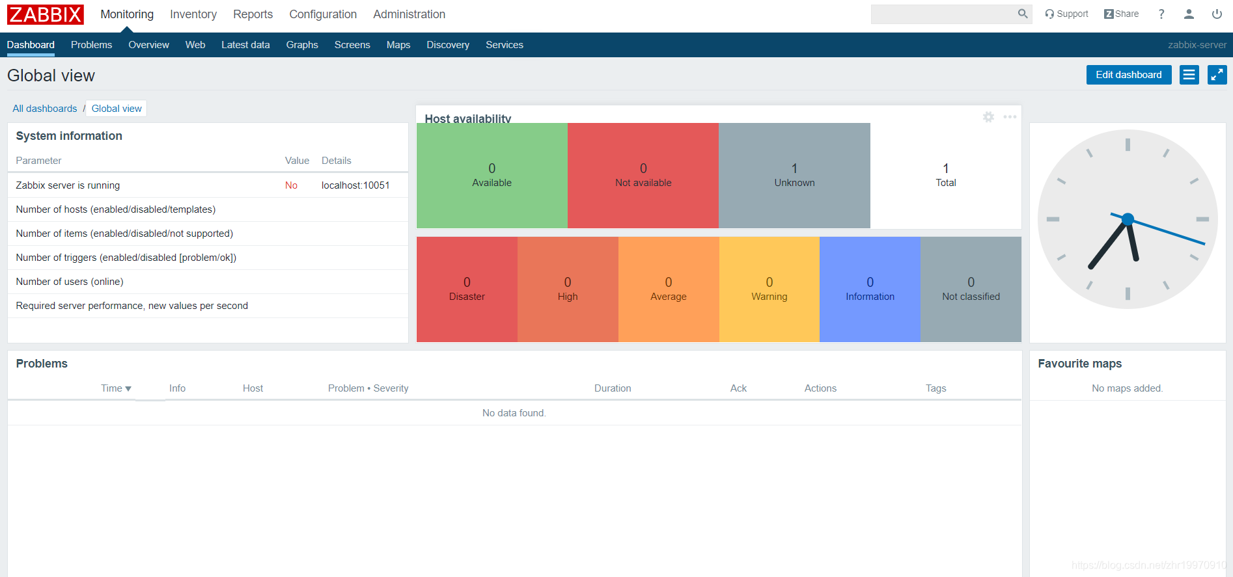Click the gray Unknown hosts tile
This screenshot has height=577, width=1233.
pos(794,176)
